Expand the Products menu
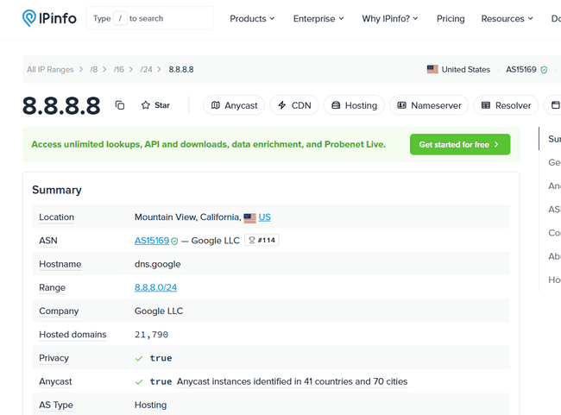This screenshot has height=415, width=561. pos(252,19)
